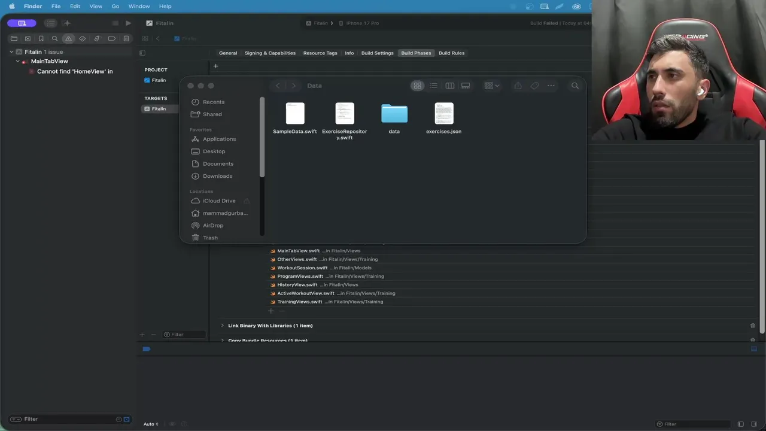Screen dimensions: 766x431
Task: Click the Xcode Run play button
Action: [x=128, y=23]
